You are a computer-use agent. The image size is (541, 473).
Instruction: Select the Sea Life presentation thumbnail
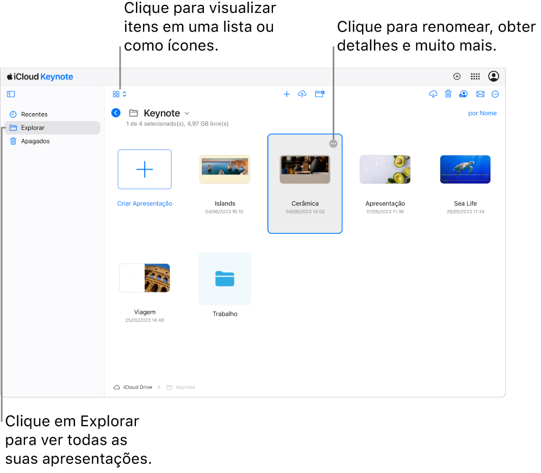pyautogui.click(x=465, y=170)
